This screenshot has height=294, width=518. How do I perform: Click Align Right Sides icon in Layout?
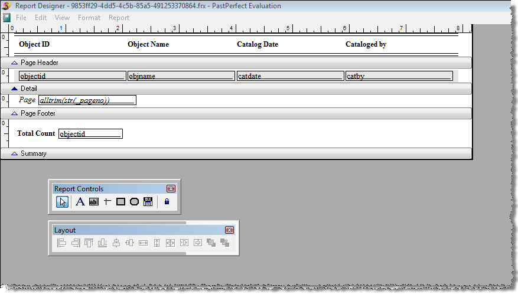click(76, 243)
